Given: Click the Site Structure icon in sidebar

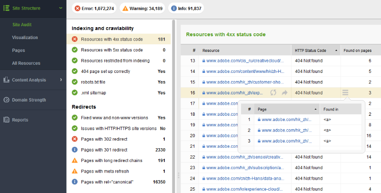Looking at the screenshot, I should point(6,8).
